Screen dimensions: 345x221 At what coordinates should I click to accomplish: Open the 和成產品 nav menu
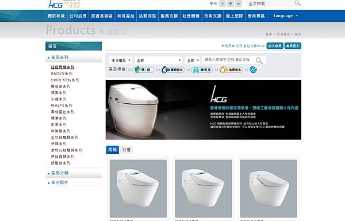click(125, 16)
